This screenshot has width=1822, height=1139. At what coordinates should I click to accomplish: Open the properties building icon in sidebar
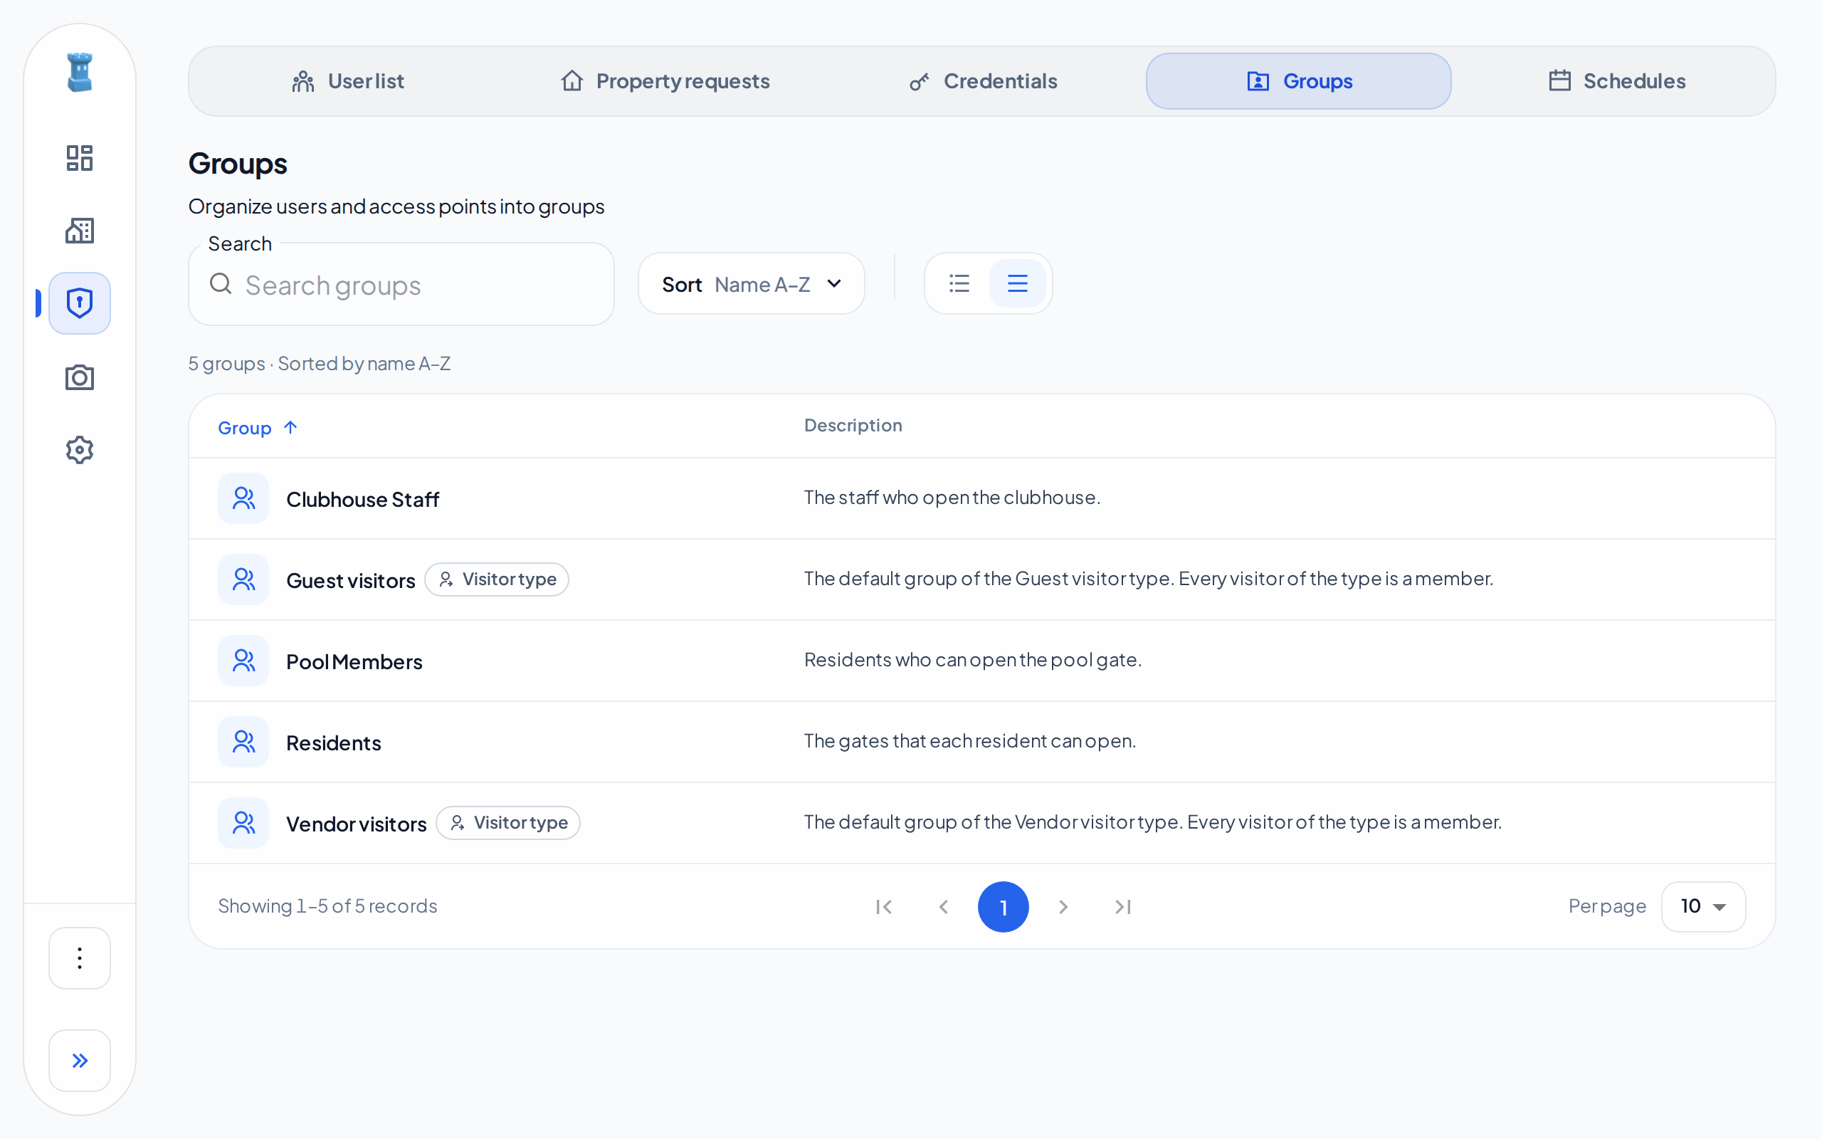[x=80, y=231]
